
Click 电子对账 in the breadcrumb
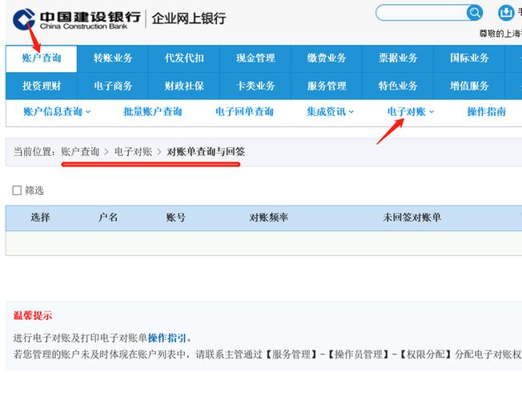click(x=133, y=152)
